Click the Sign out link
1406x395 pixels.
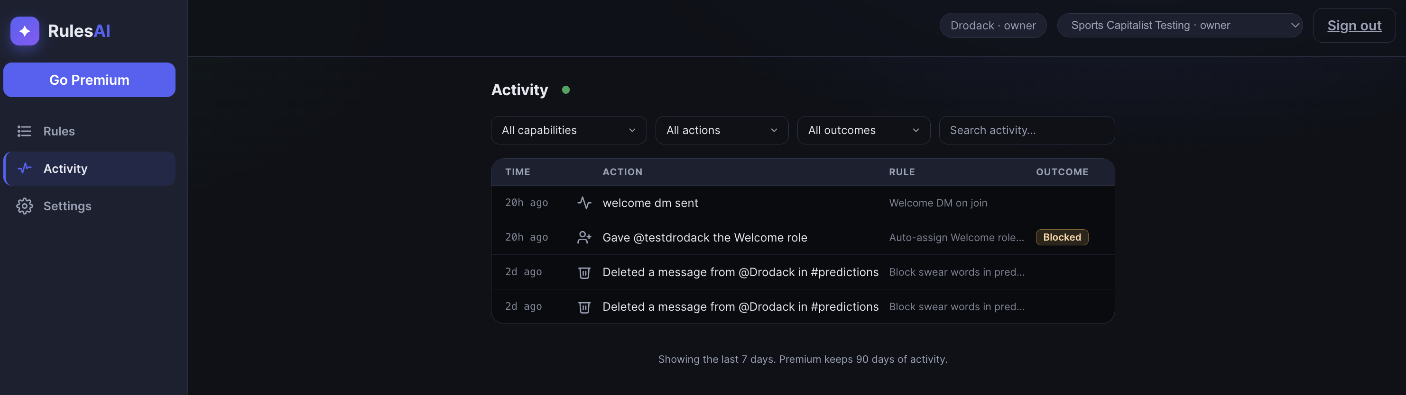pyautogui.click(x=1354, y=26)
